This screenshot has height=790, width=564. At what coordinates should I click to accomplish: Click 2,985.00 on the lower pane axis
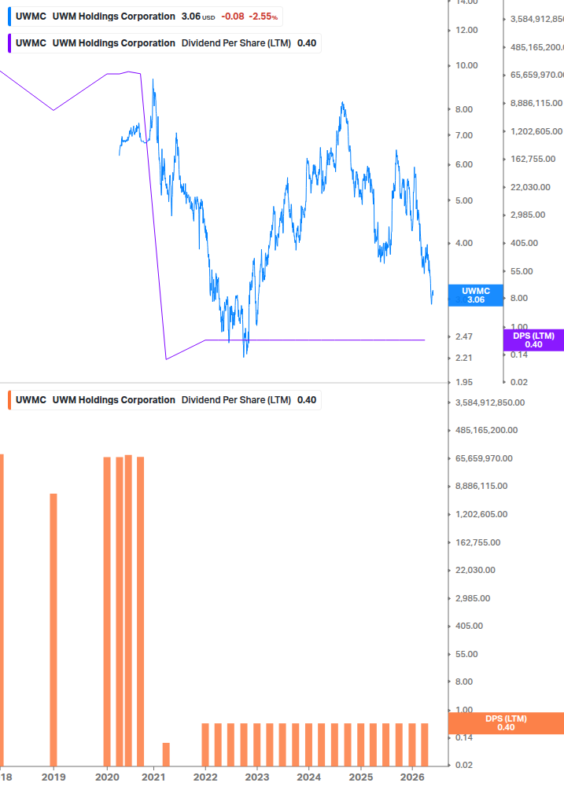473,598
